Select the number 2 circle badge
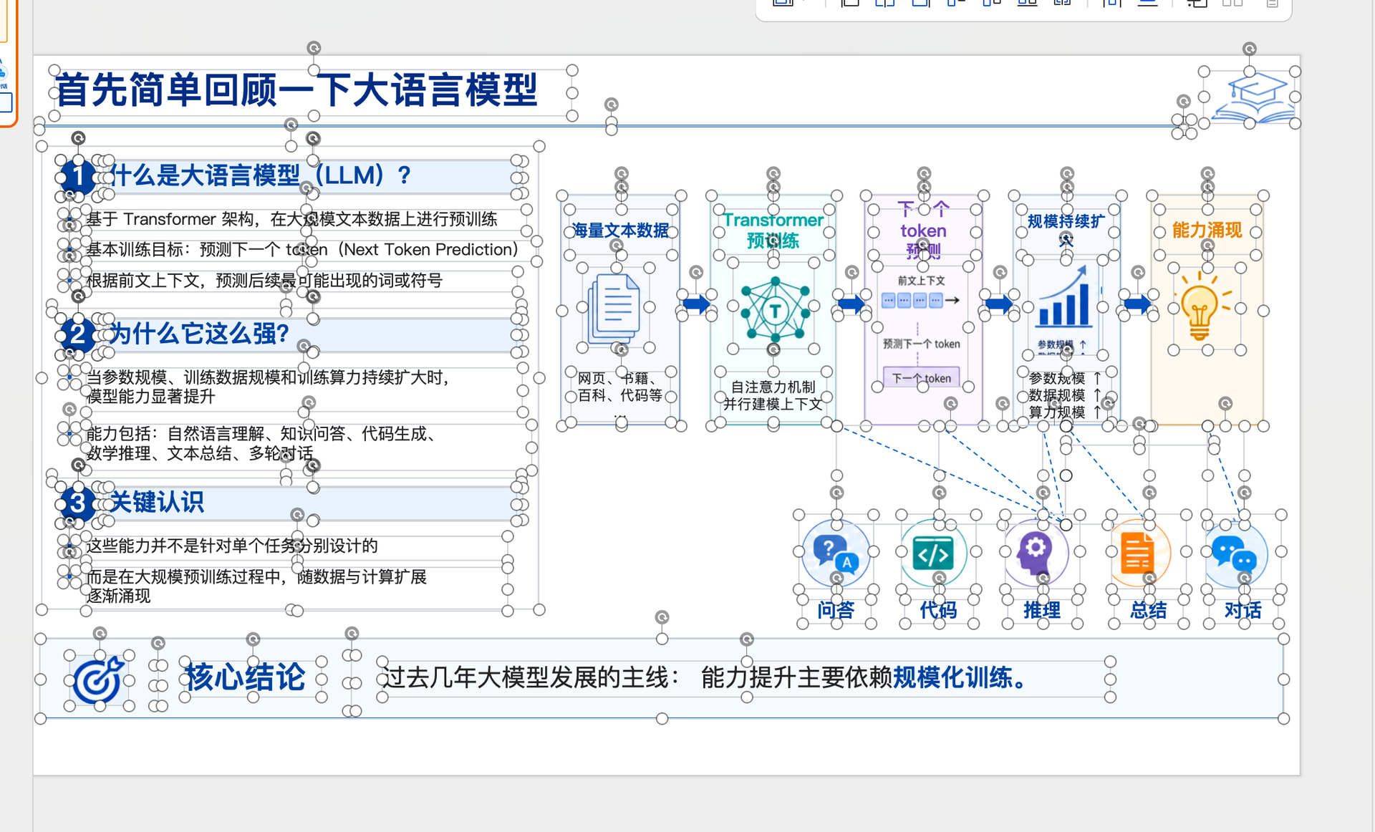 [77, 334]
